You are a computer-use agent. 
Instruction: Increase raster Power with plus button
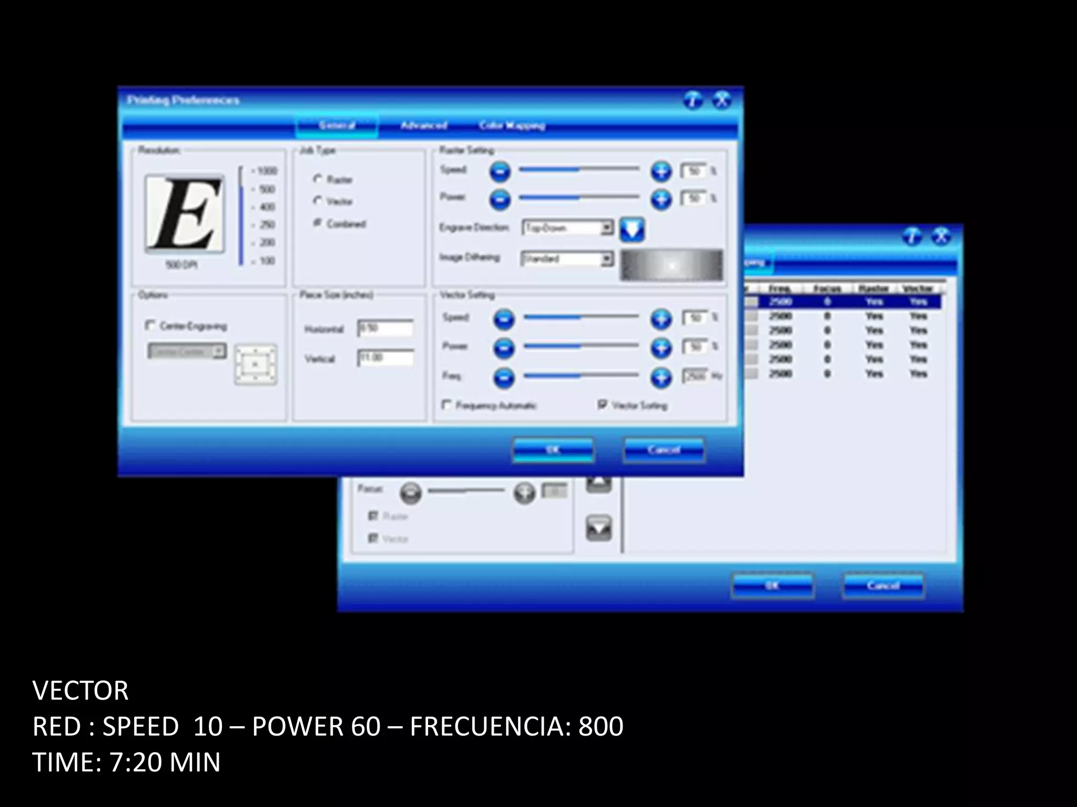coord(661,200)
